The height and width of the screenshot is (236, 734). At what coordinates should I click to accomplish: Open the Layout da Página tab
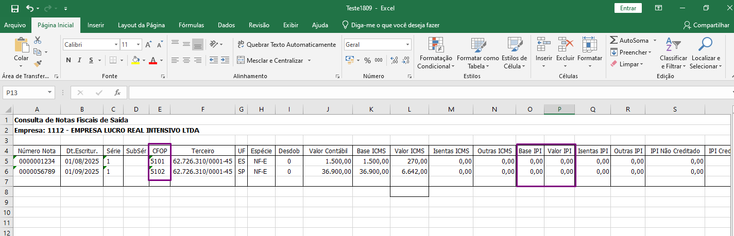[x=141, y=25]
